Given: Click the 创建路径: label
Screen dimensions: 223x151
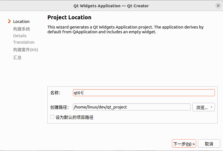Looking at the screenshot, I should pos(59,107).
